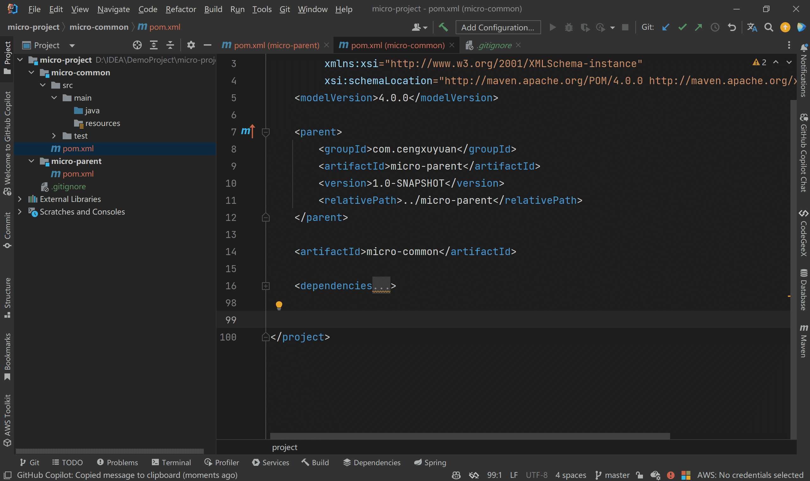Click the Build Project hammer icon
The width and height of the screenshot is (810, 481).
pyautogui.click(x=443, y=27)
